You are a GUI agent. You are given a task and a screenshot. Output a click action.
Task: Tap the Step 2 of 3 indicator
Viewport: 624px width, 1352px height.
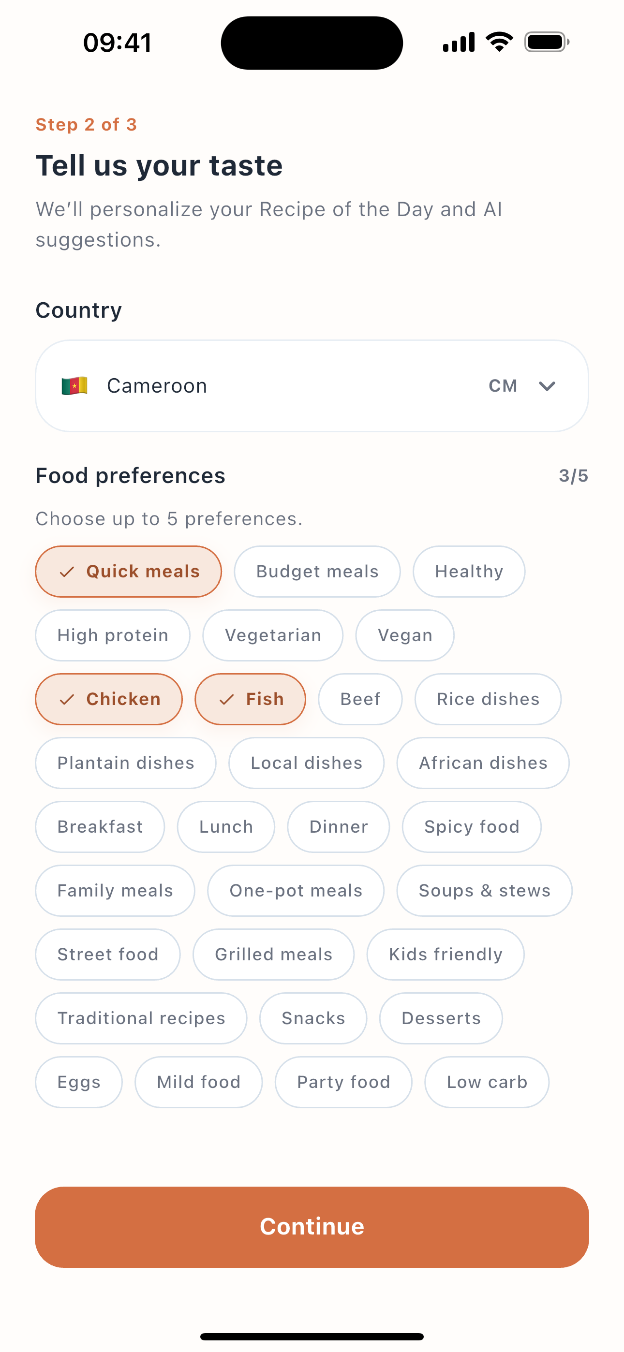click(x=86, y=124)
